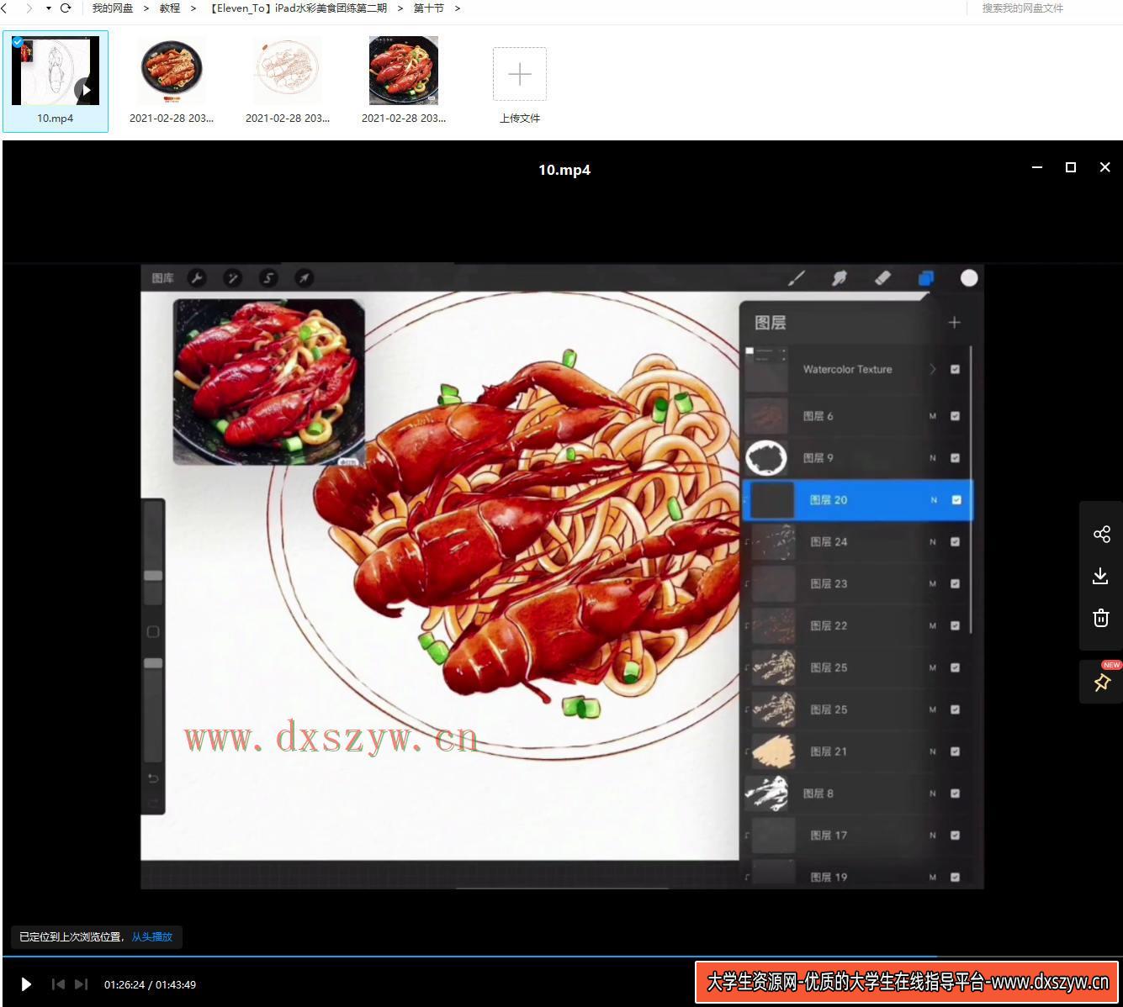Open blend mode N of 图层 24
The width and height of the screenshot is (1123, 1007).
(x=932, y=542)
